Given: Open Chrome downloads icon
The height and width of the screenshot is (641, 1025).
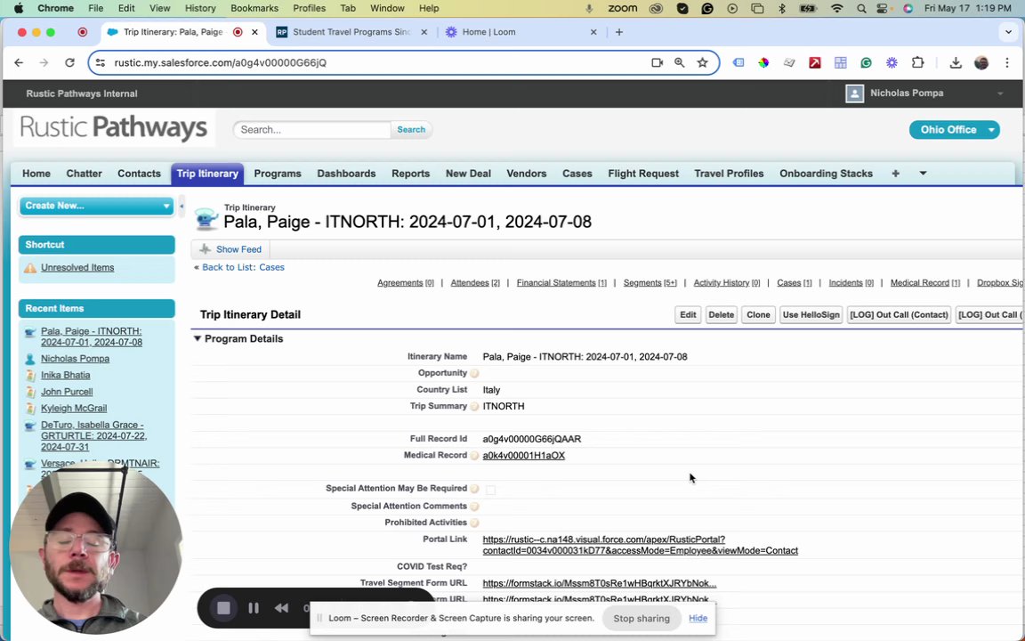Looking at the screenshot, I should (955, 63).
